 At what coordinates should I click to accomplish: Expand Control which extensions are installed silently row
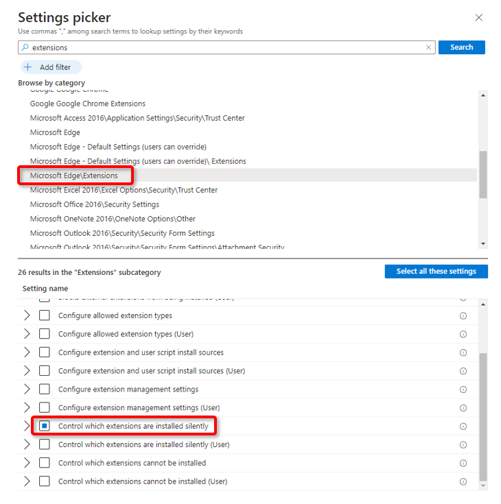pyautogui.click(x=27, y=427)
